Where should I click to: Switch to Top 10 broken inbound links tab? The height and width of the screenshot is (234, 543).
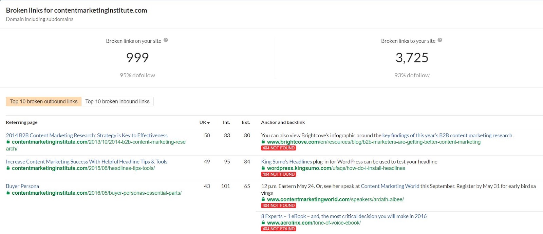117,101
